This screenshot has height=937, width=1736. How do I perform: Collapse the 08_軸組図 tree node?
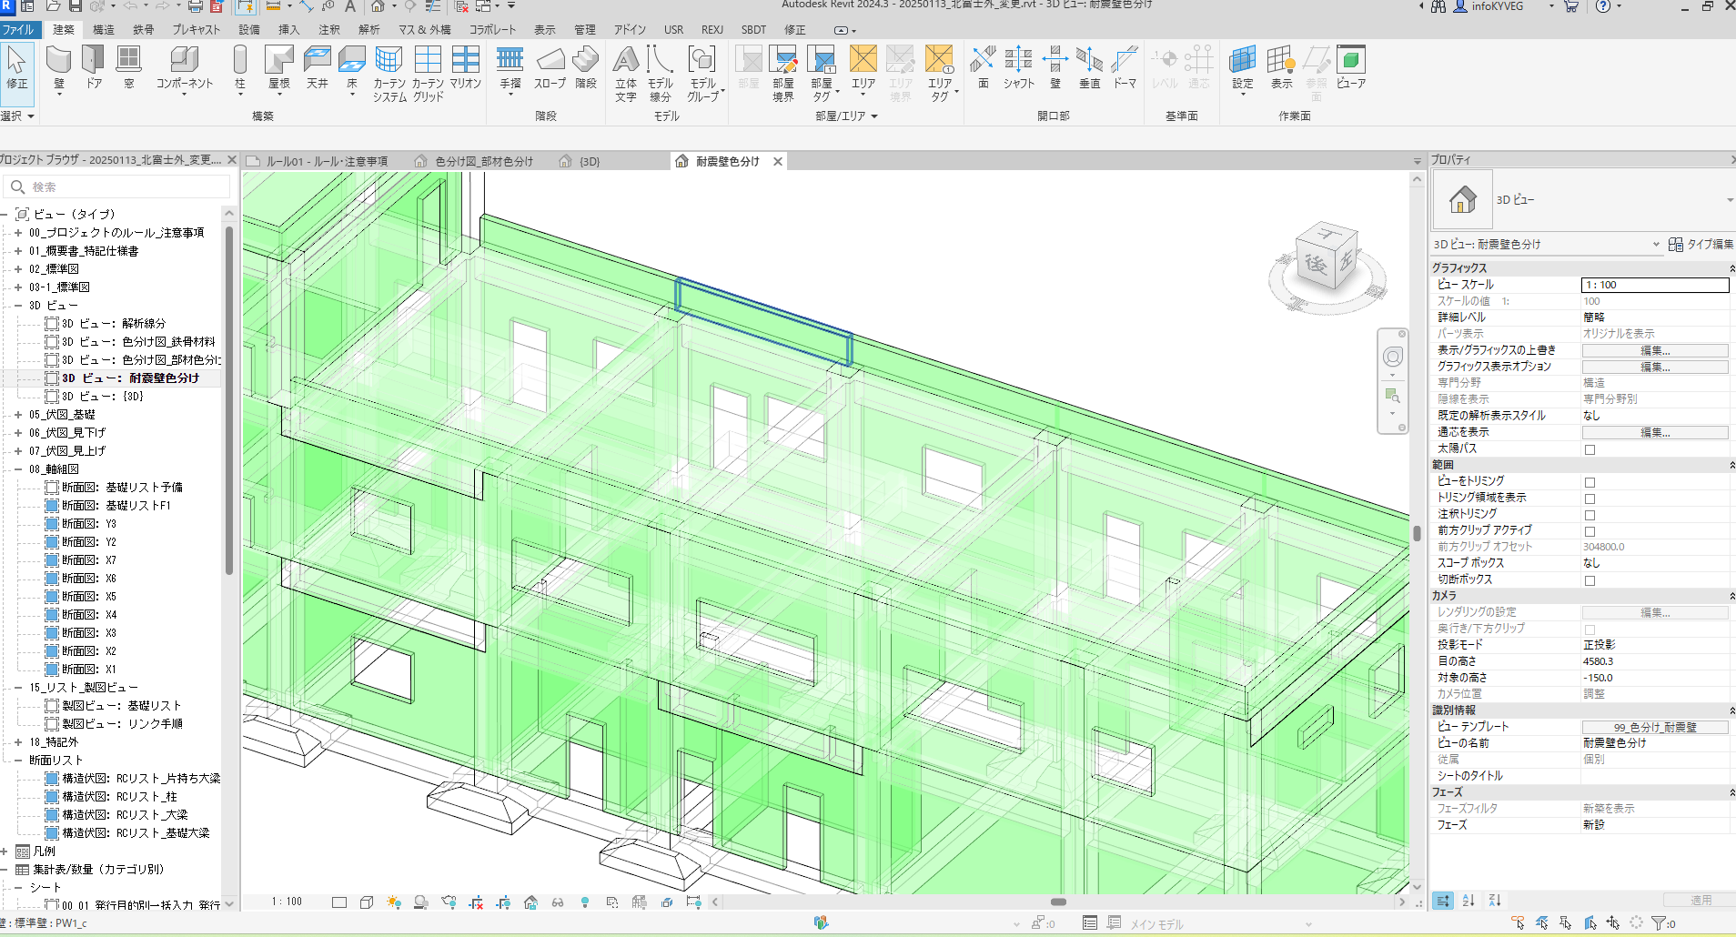point(17,469)
